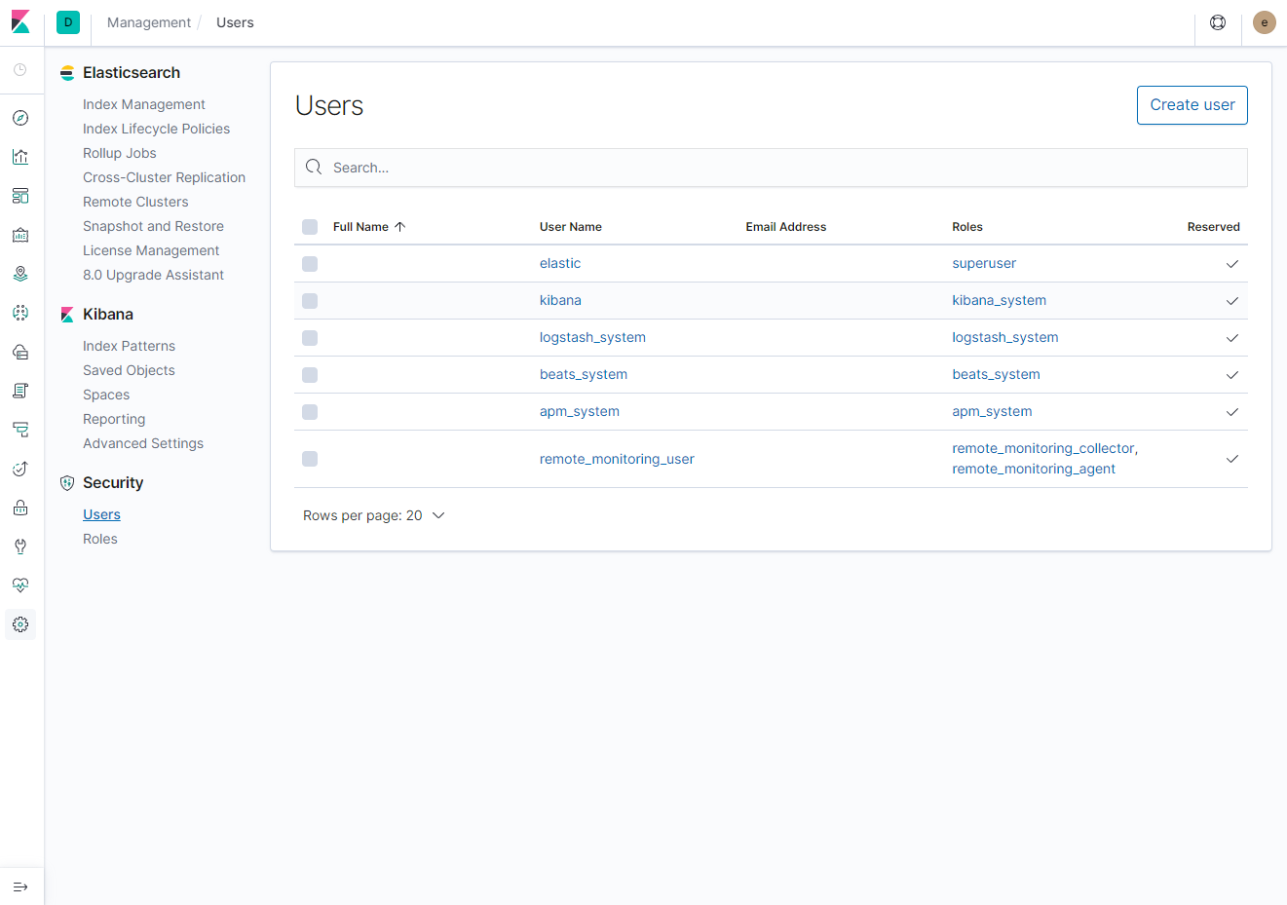Open Dev Tools from the side navigation
Viewport: 1287px width, 905px height.
[x=20, y=547]
